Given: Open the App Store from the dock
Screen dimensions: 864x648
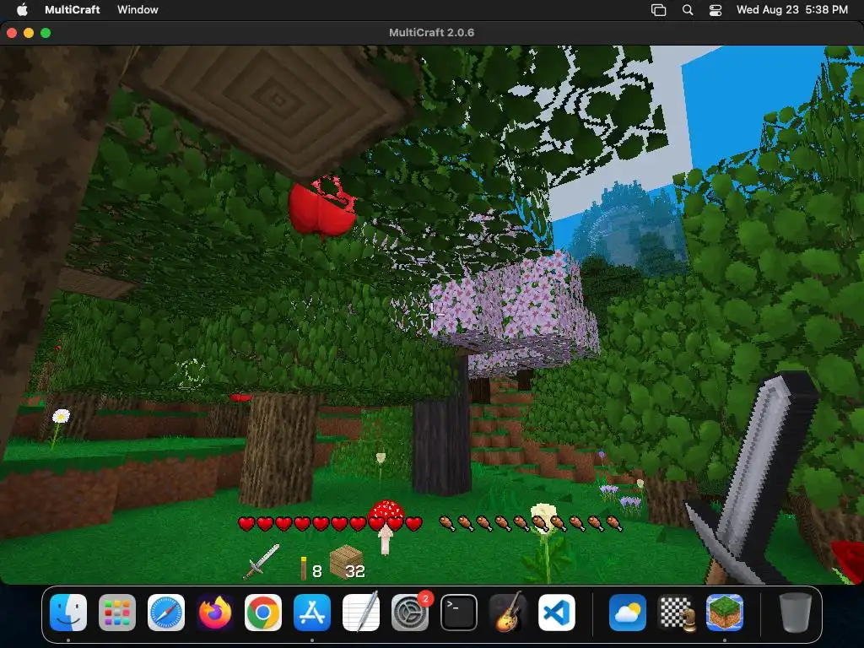Looking at the screenshot, I should [x=312, y=613].
